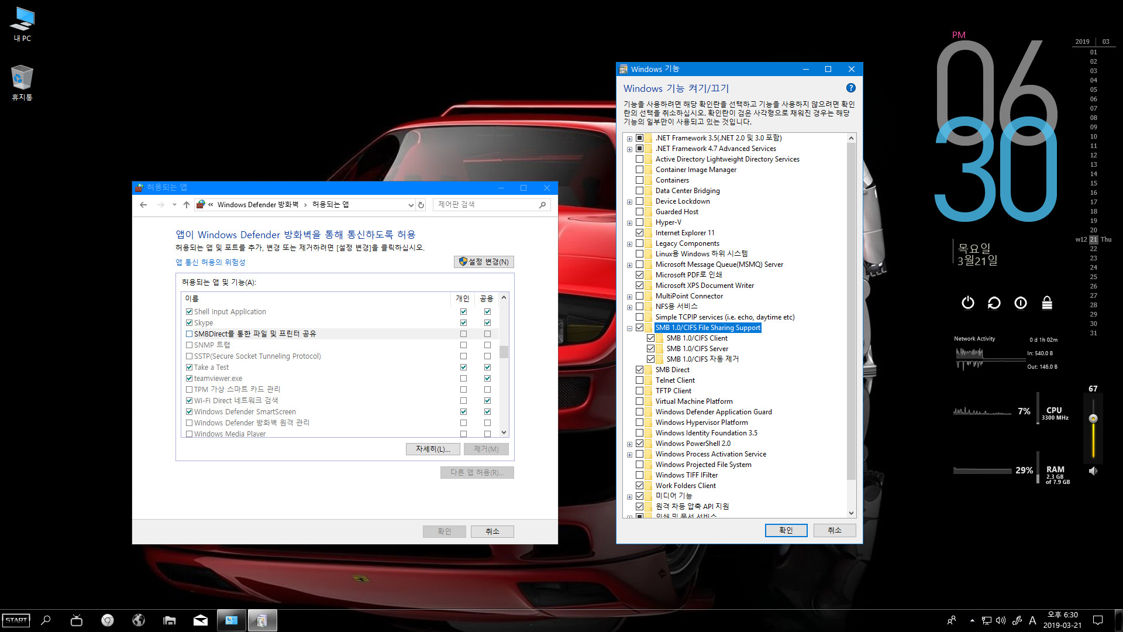Image resolution: width=1123 pixels, height=632 pixels.
Task: Expand Legacy Components node
Action: (x=629, y=244)
